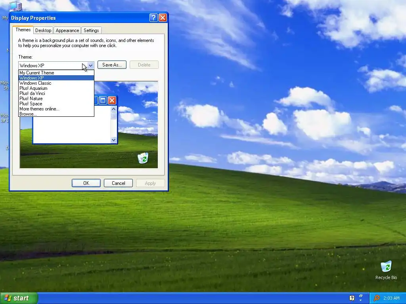Collapse the Theme dropdown arrow
The width and height of the screenshot is (406, 304).
pyautogui.click(x=90, y=65)
